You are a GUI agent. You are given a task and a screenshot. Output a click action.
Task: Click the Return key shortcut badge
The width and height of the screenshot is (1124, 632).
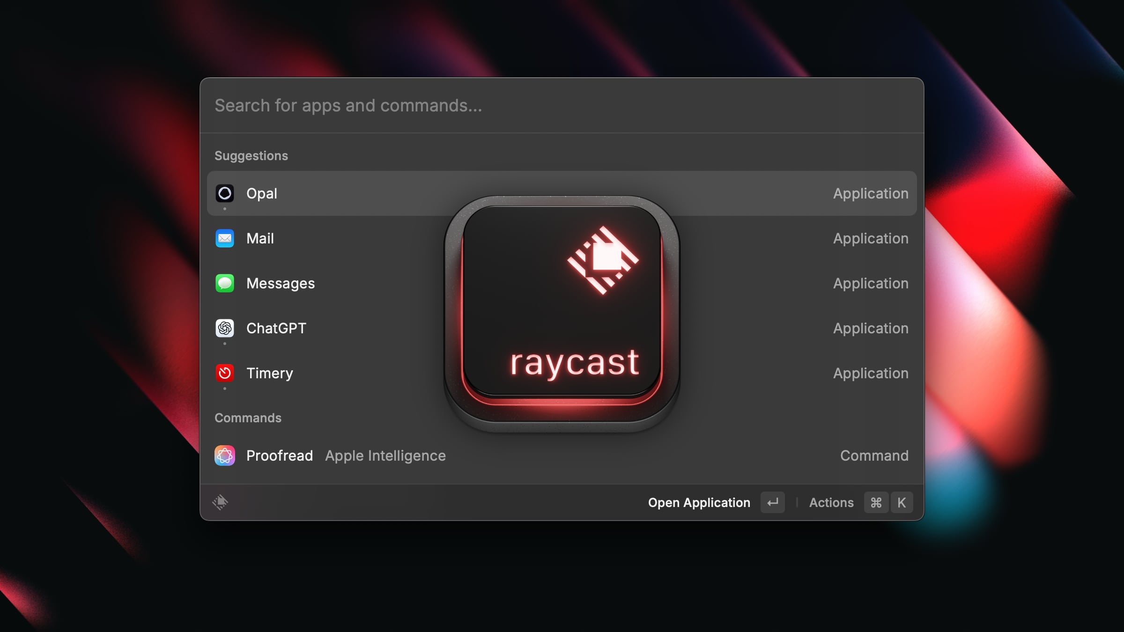point(772,503)
